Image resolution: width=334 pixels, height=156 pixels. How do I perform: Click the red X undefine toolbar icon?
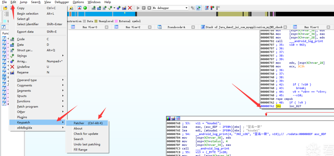[130, 8]
